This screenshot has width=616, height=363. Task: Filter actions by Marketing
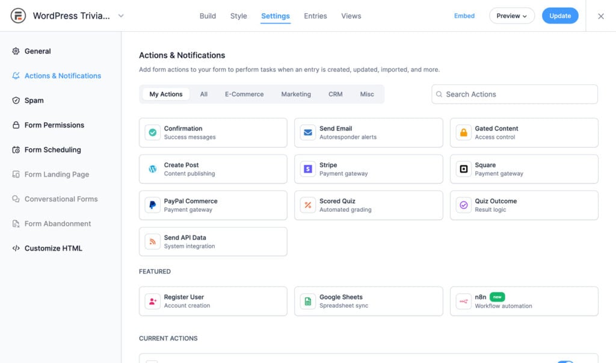pos(296,94)
